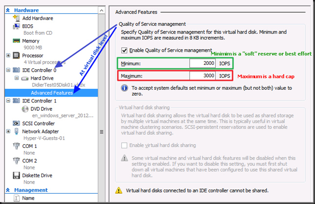Viewport: 315px width, 204px height.
Task: Click the Name icon under Management
Action: (x=16, y=198)
